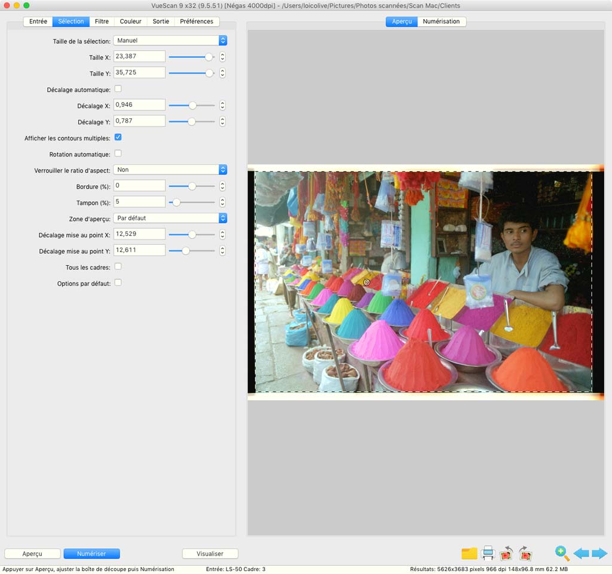The image size is (612, 574).
Task: Go to next frame with right arrow
Action: (x=599, y=554)
